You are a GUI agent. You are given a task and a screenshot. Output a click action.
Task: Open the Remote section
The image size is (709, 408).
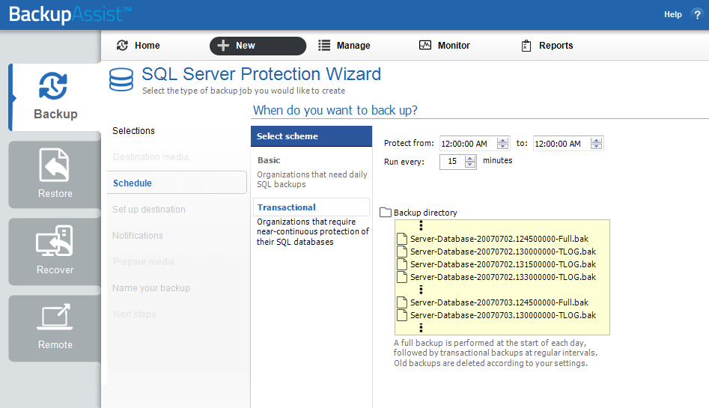point(55,329)
